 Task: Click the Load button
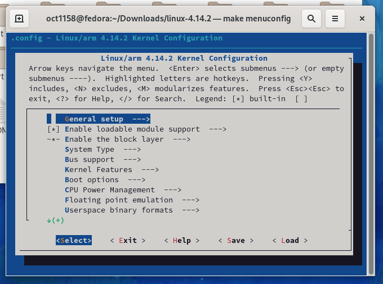pyautogui.click(x=290, y=241)
